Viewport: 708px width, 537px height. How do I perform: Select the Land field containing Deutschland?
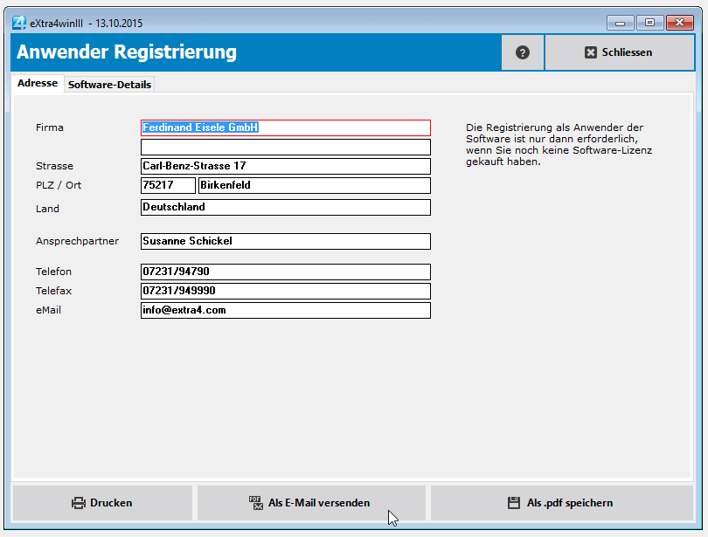click(286, 207)
